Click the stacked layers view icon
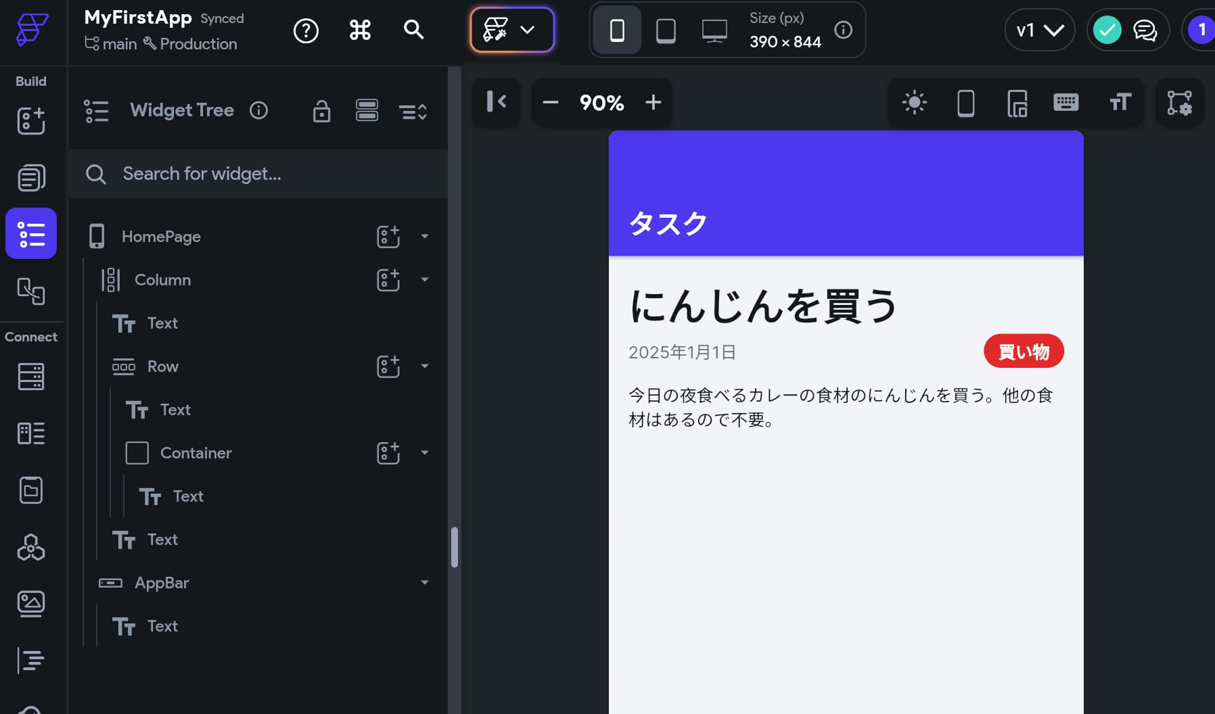1215x714 pixels. tap(367, 110)
